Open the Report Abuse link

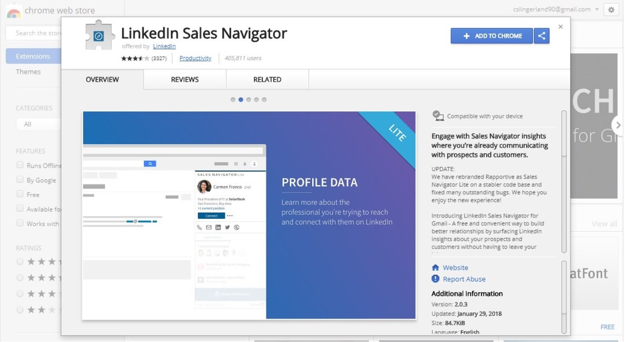[464, 279]
